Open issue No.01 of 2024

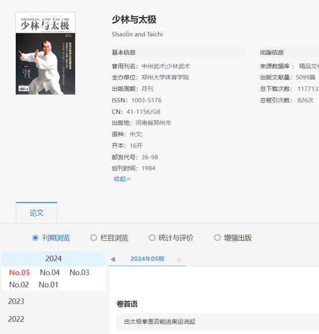click(48, 284)
